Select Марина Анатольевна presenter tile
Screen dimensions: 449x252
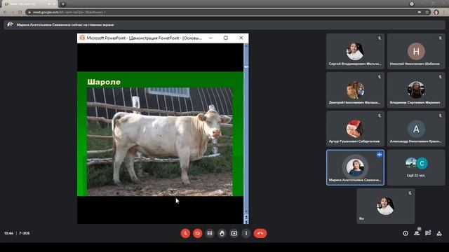click(355, 167)
